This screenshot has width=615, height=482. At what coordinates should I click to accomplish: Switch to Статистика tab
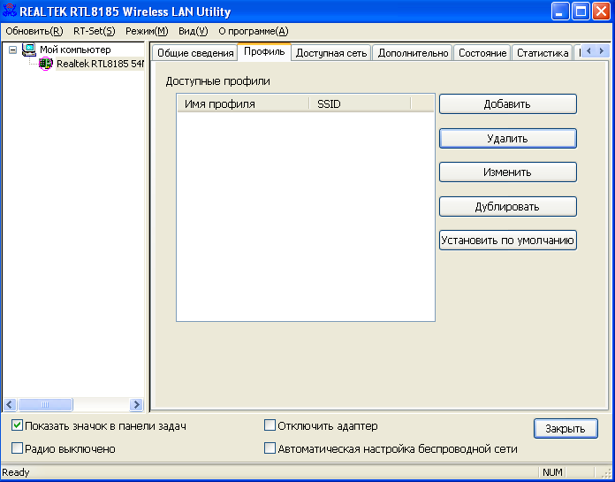point(543,53)
